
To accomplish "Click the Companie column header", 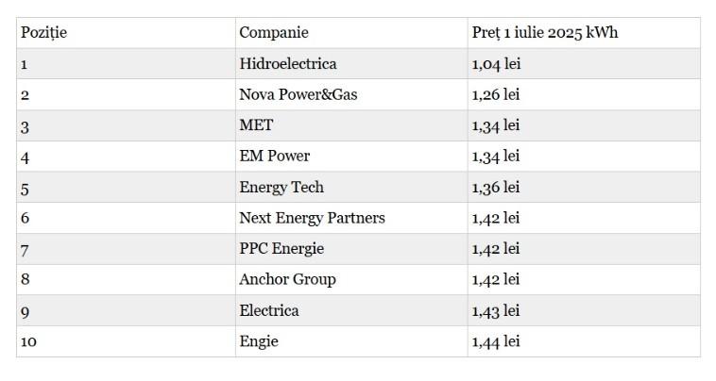I will coord(274,33).
